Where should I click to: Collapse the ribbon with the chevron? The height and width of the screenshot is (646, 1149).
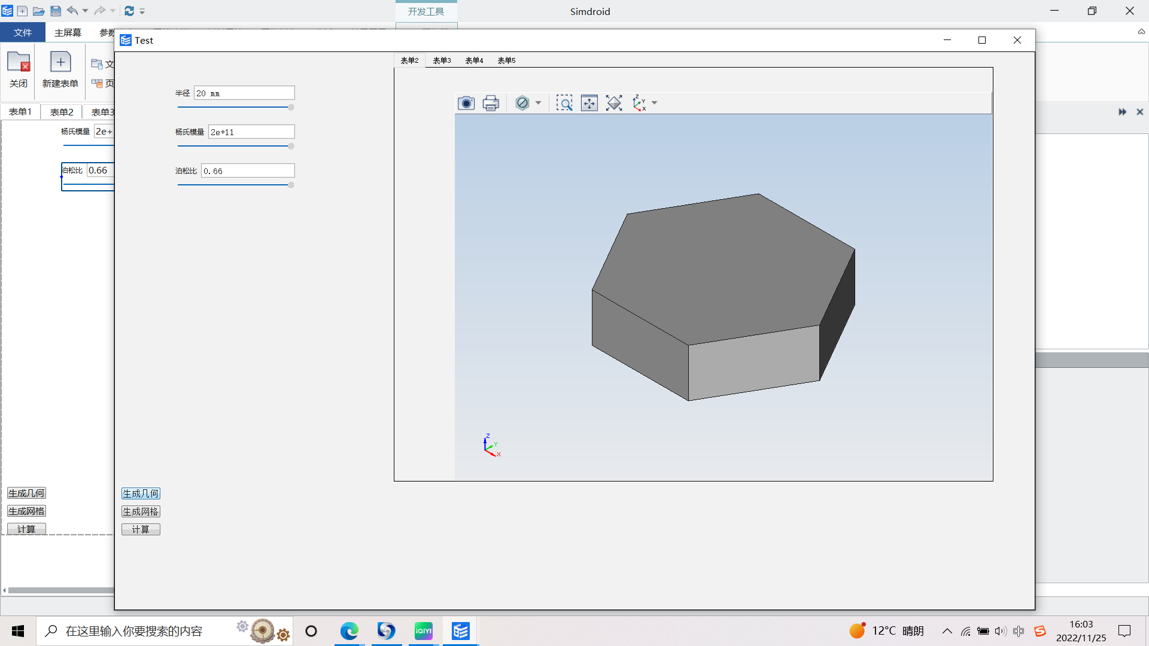(x=1141, y=32)
